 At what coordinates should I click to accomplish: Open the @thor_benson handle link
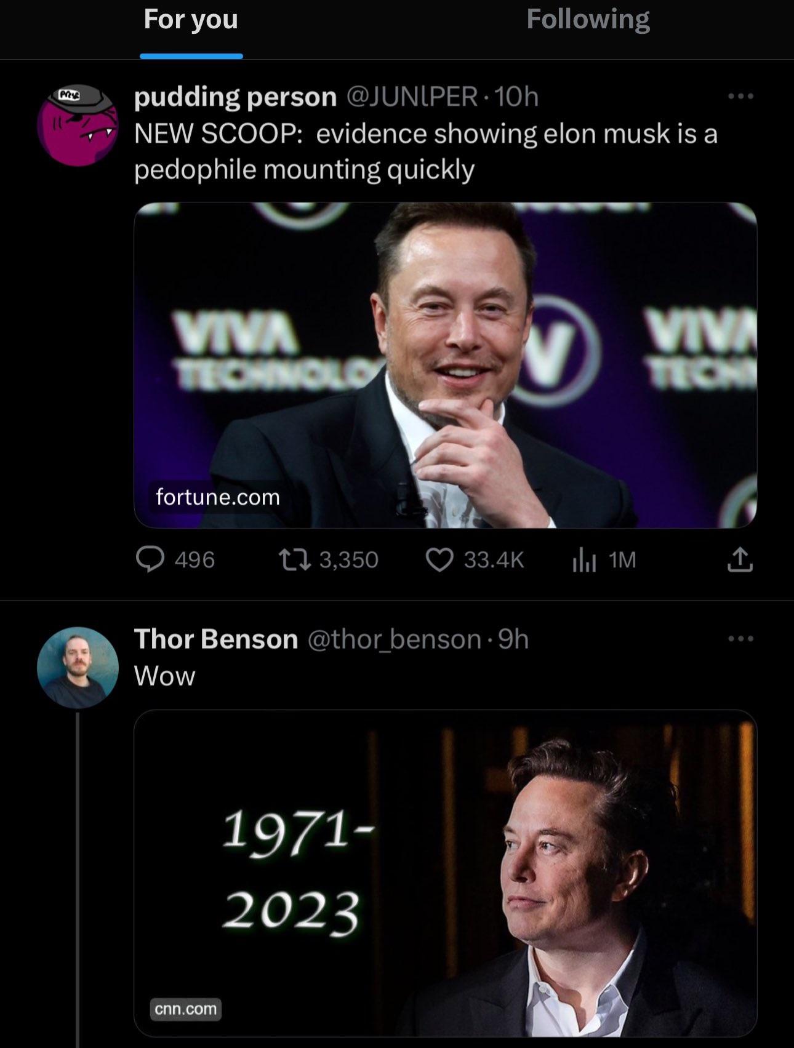[393, 639]
